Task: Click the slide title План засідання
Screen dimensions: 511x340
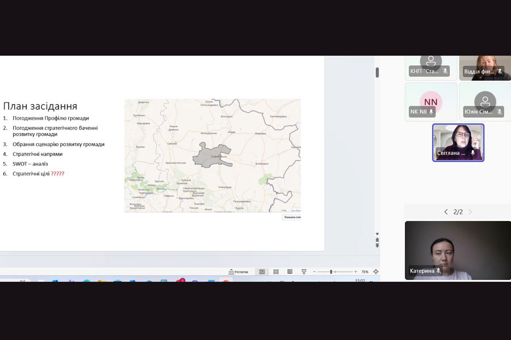Action: pos(40,106)
